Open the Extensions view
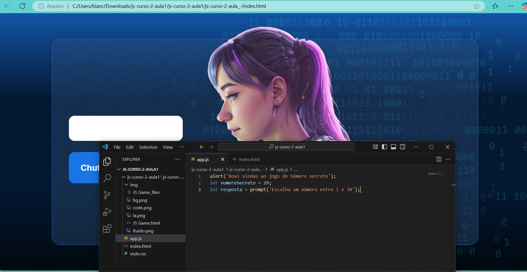Image resolution: width=527 pixels, height=272 pixels. pyautogui.click(x=107, y=229)
